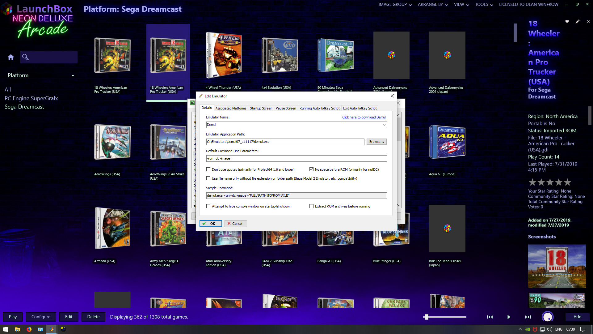Open the 18 Wheeler title screenshot
The image size is (593, 334).
click(x=557, y=266)
